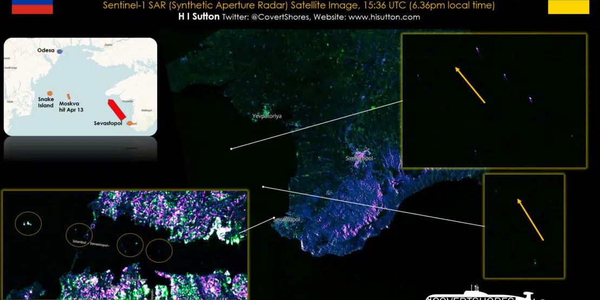The height and width of the screenshot is (300, 600).
Task: Select the leftmost yellow circle with bright ships
Action: pyautogui.click(x=28, y=223)
